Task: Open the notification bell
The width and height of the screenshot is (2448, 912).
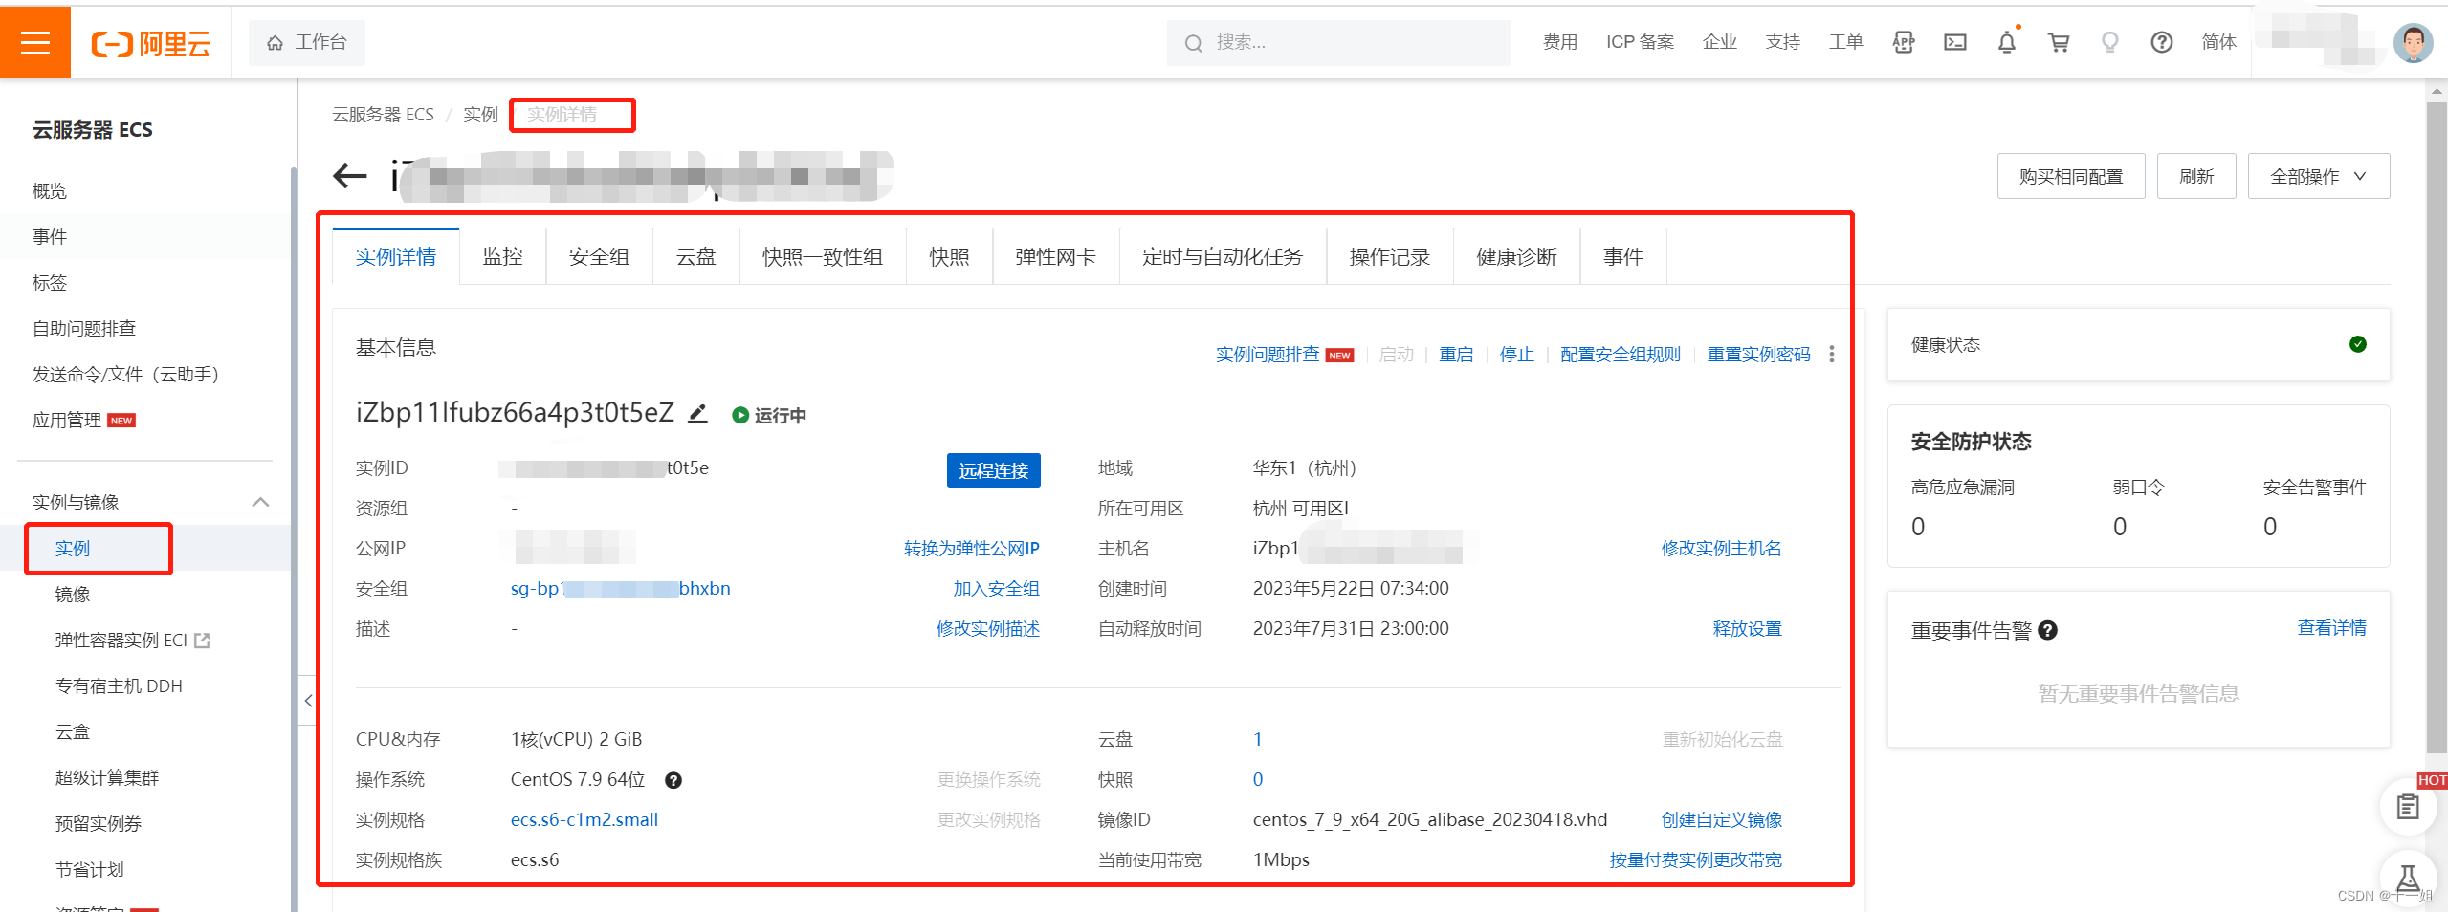Action: [x=2007, y=42]
